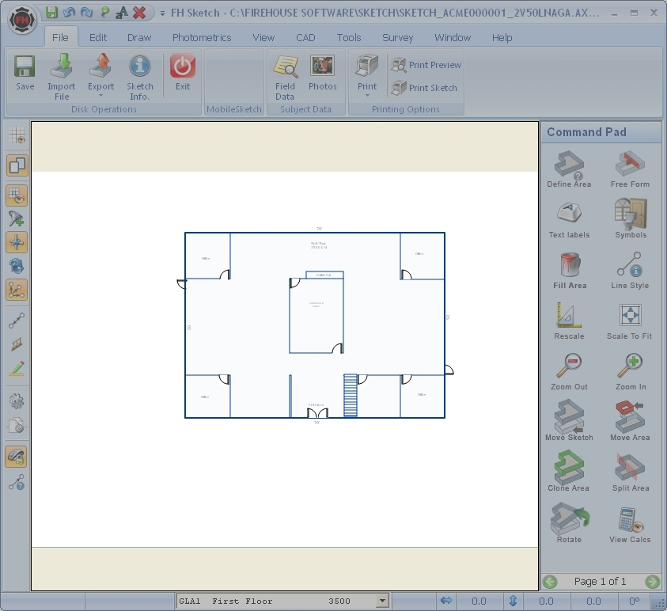Toggle the mouse lock button
The height and width of the screenshot is (611, 667).
(x=17, y=457)
